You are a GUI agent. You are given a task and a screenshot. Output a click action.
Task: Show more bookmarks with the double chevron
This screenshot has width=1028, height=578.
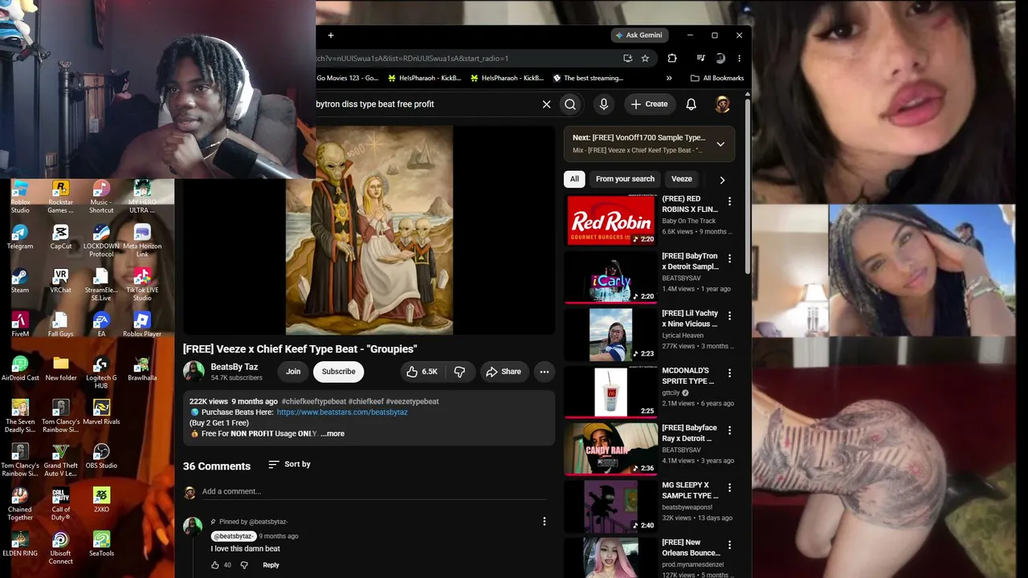tap(669, 78)
